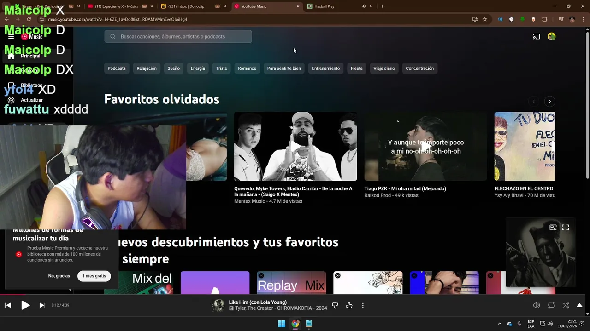Open the ESP LAA language switcher

point(531,324)
